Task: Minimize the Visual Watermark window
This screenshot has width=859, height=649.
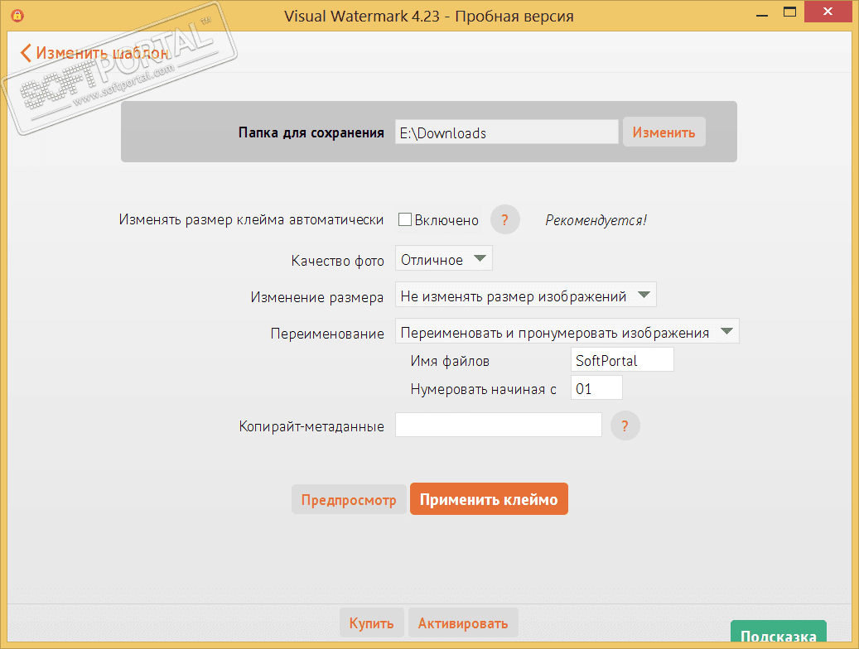Action: coord(761,15)
